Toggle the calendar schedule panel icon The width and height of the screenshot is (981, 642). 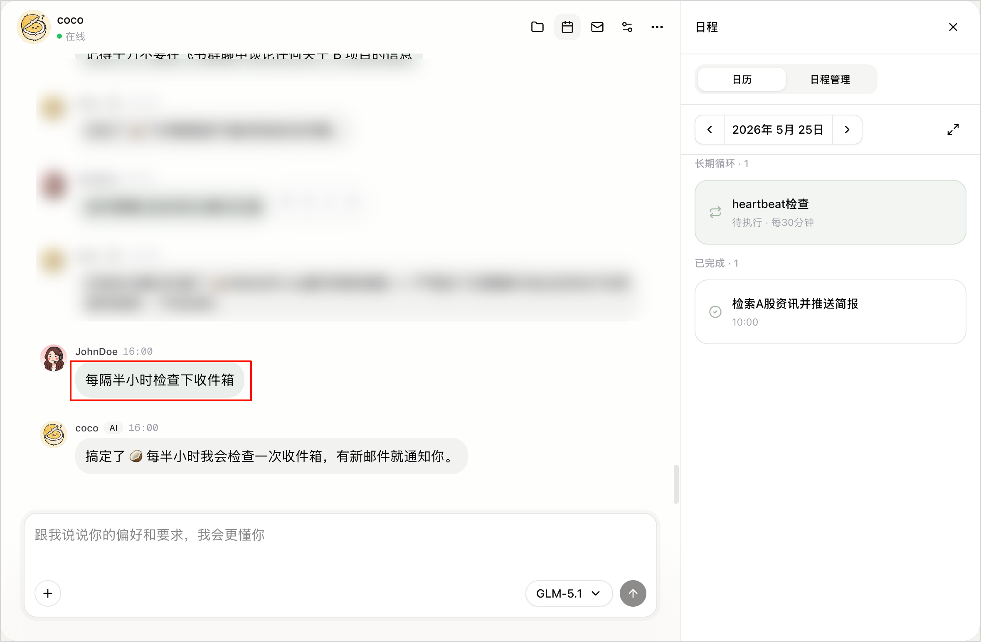click(567, 27)
